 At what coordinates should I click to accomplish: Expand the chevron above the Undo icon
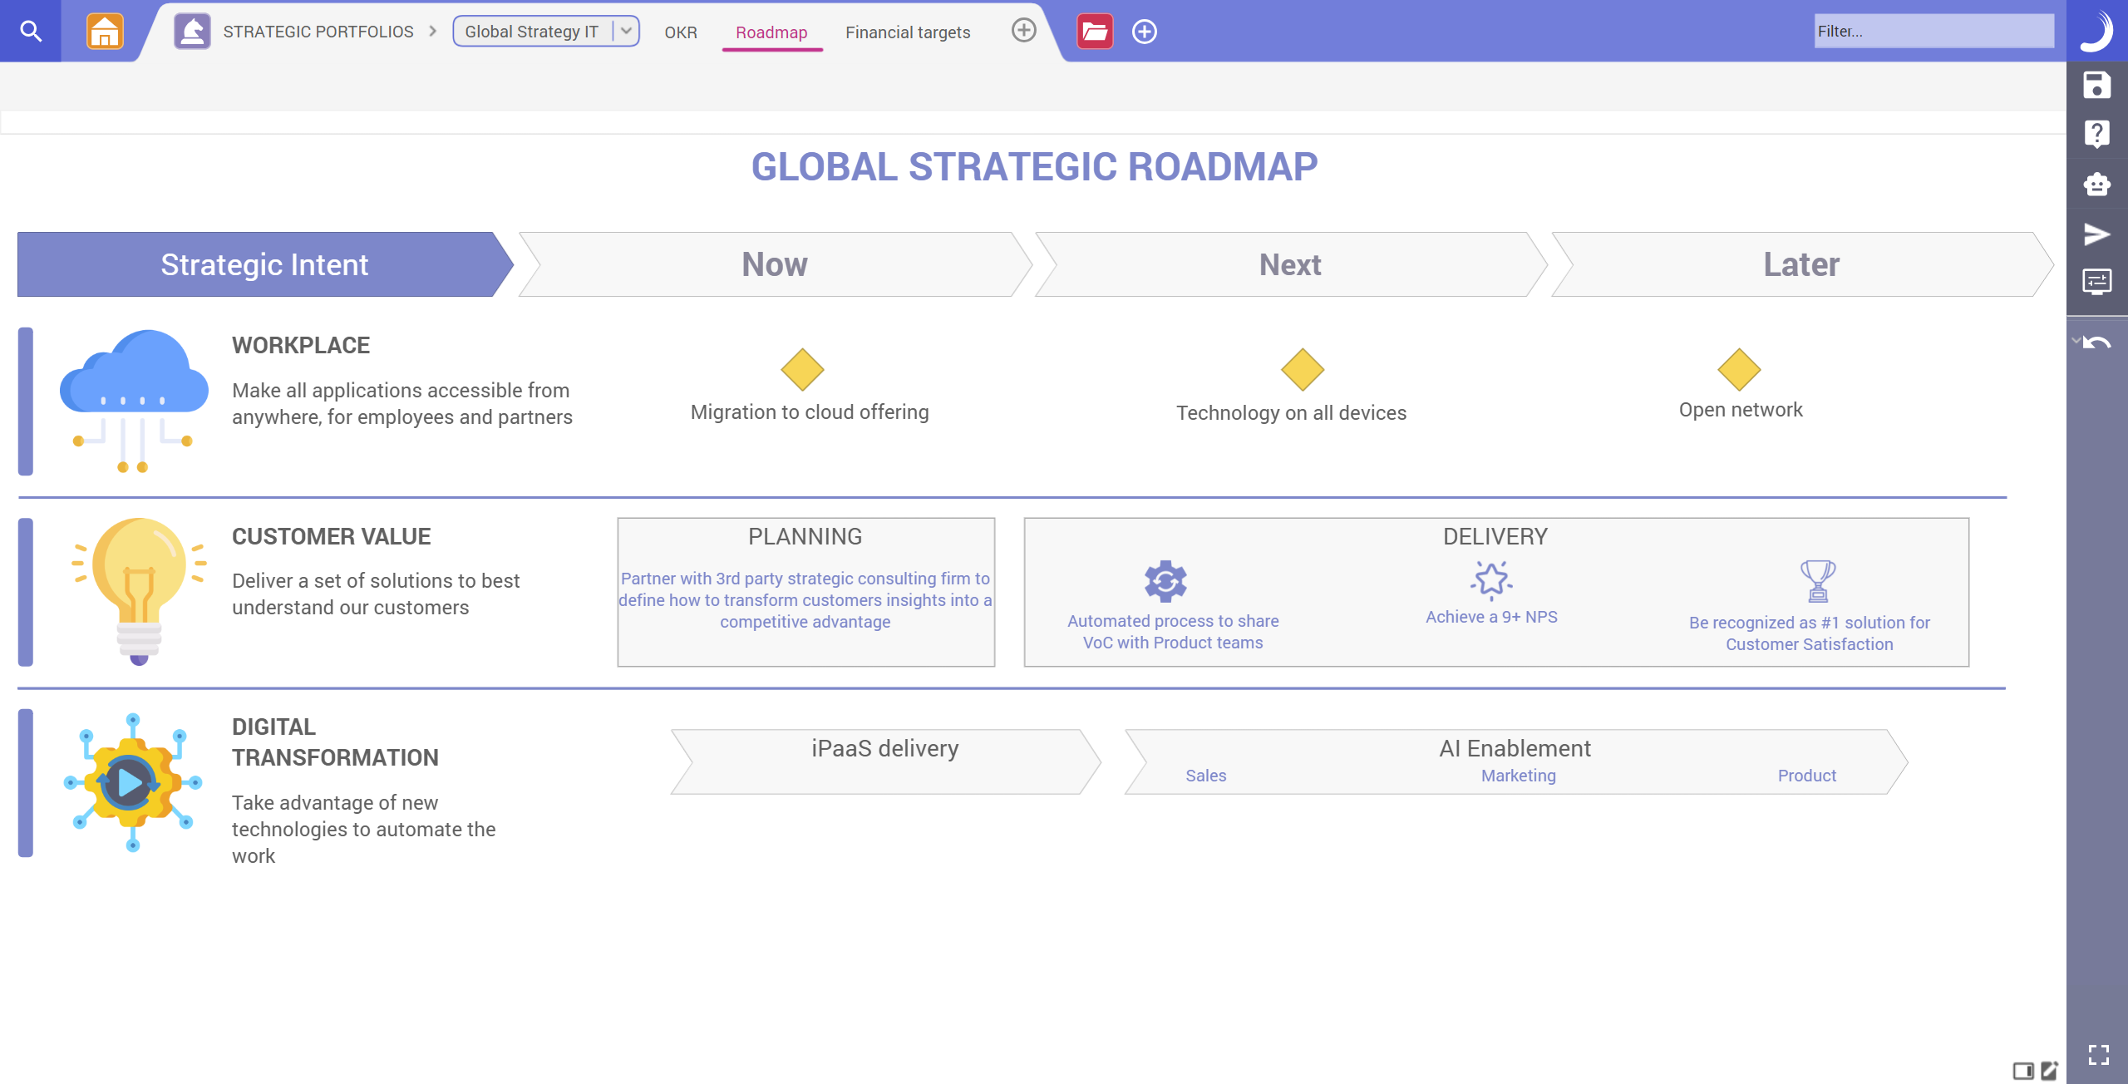point(2076,339)
